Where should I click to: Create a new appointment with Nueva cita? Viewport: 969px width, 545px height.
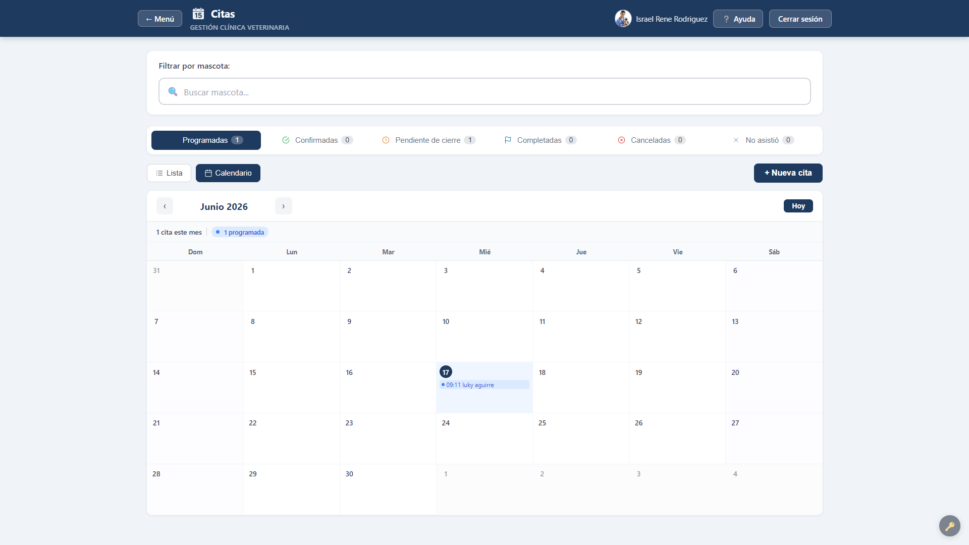coord(788,173)
